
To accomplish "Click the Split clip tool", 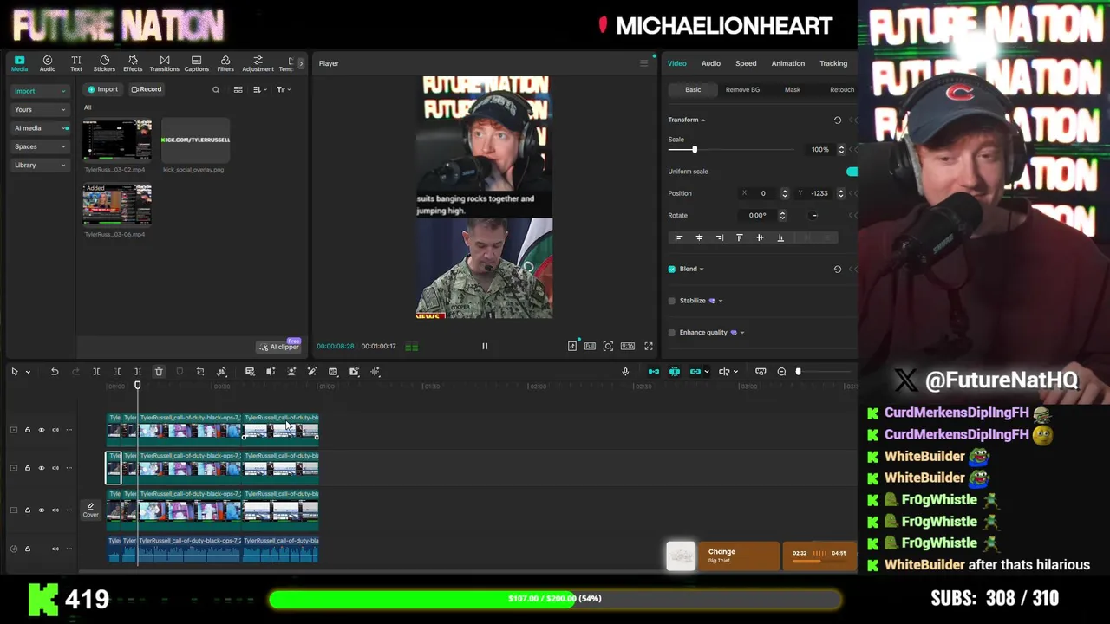I will coord(96,372).
